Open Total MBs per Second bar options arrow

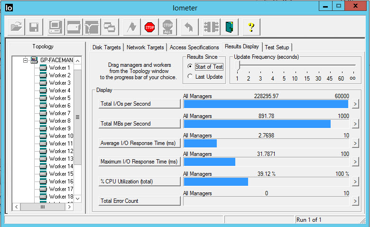355,124
